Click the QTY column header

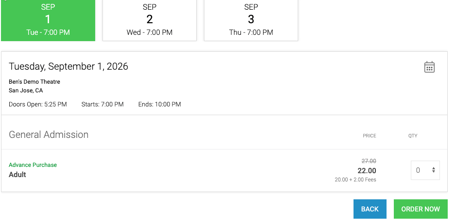point(413,135)
